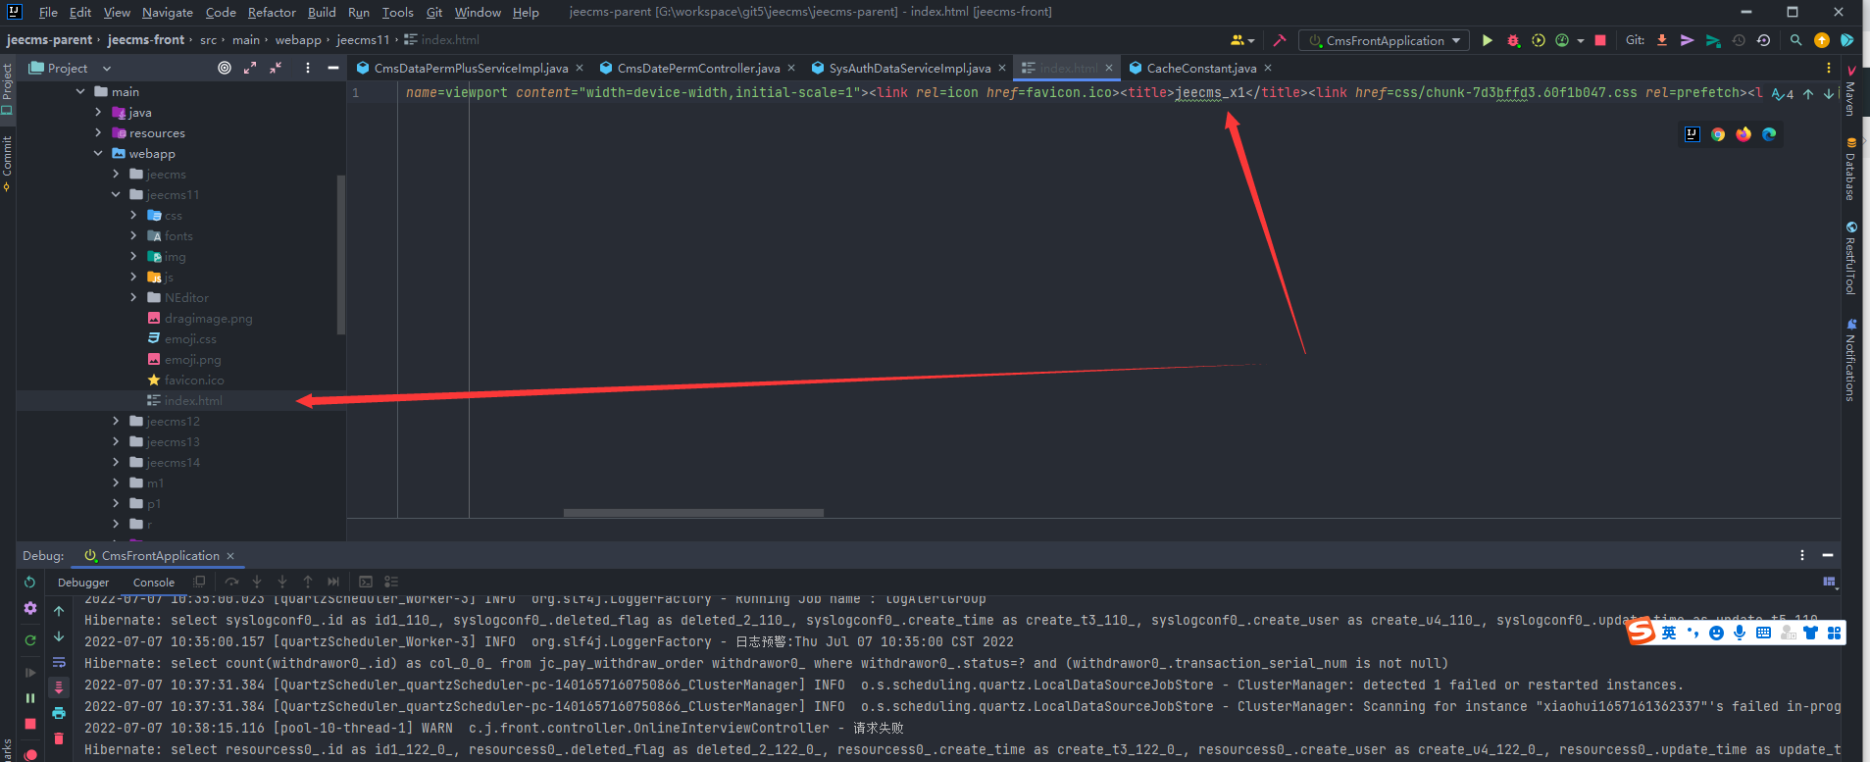This screenshot has width=1870, height=762.
Task: Toggle the Commit tool window stripe button
Action: tap(7, 163)
